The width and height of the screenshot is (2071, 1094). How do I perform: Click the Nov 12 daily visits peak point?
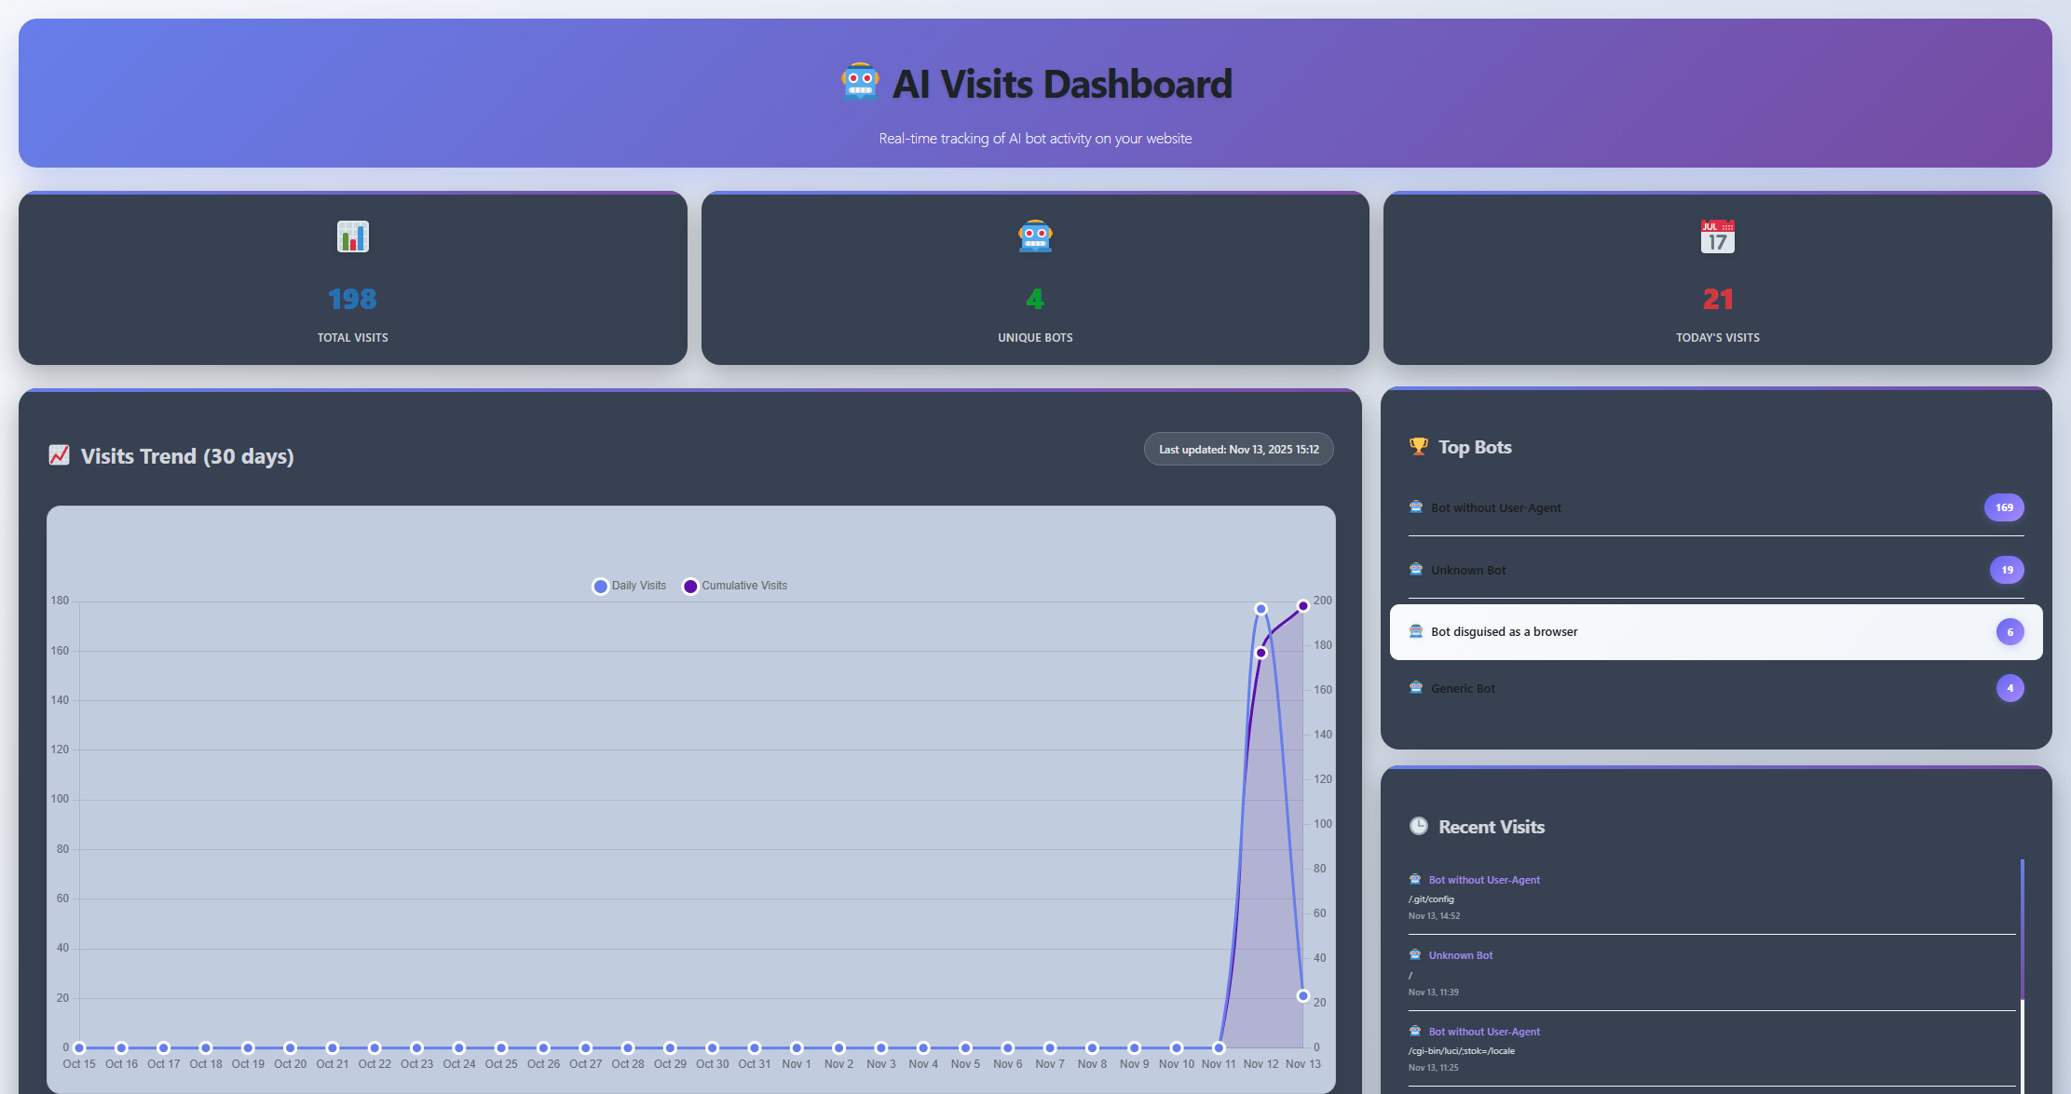[x=1260, y=609]
